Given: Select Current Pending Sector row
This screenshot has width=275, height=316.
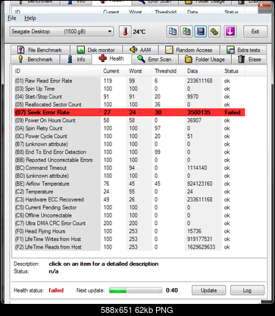Looking at the screenshot, I should [130, 208].
